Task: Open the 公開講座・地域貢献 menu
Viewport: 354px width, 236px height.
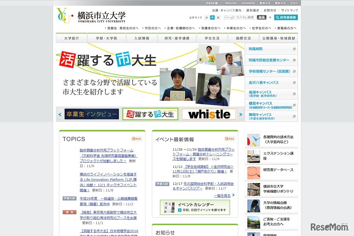Action: pyautogui.click(x=278, y=38)
